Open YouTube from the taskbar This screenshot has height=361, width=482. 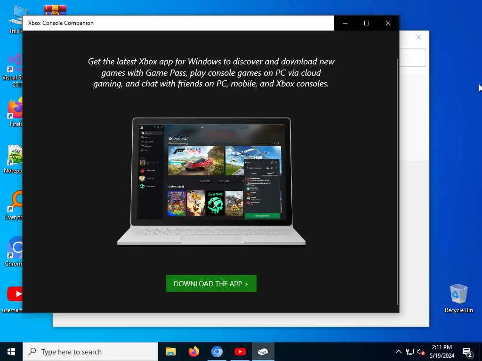(240, 352)
